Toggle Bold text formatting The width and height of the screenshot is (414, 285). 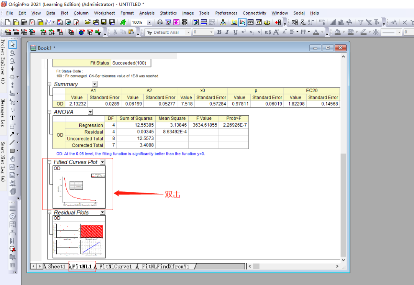point(219,32)
